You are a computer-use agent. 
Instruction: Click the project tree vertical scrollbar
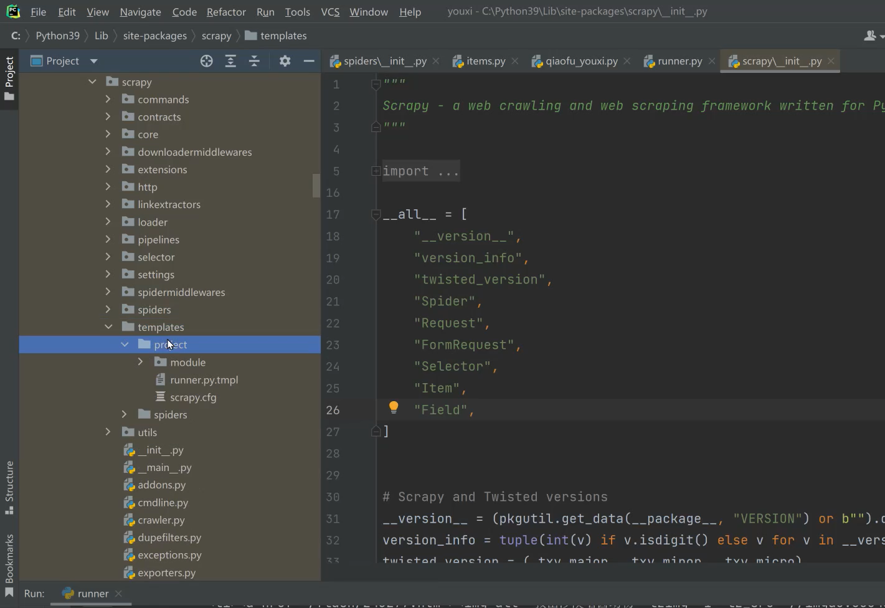click(316, 186)
